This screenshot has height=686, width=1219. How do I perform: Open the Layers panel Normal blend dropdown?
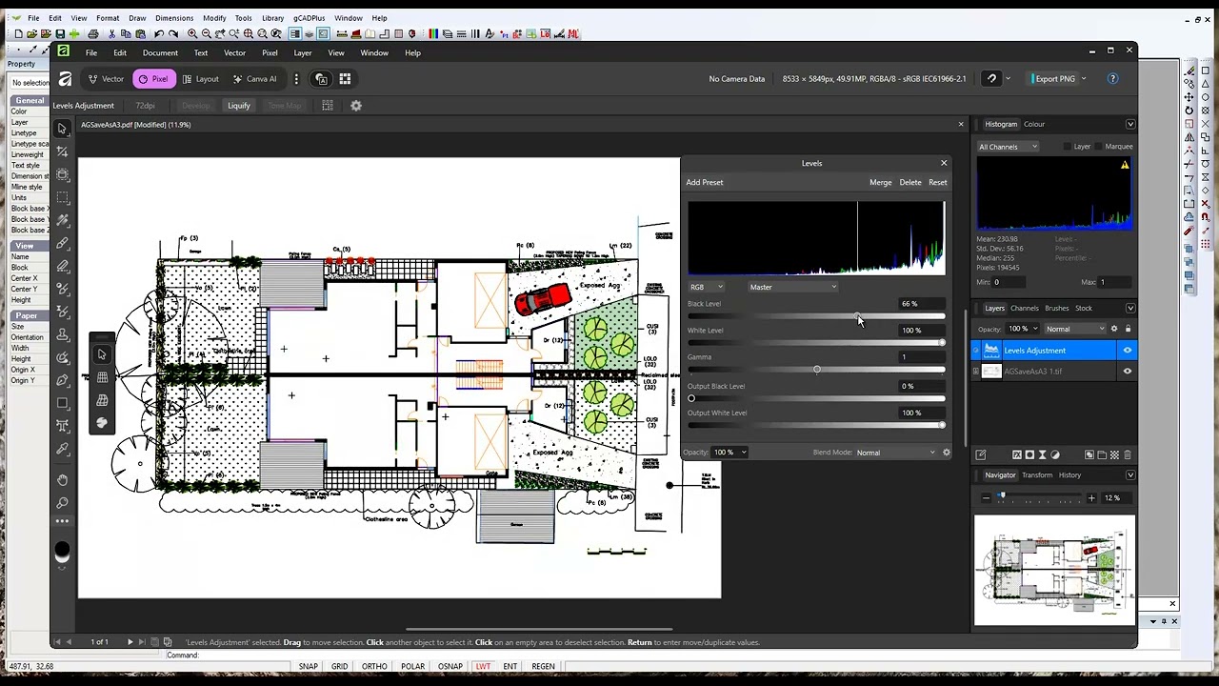(1074, 330)
